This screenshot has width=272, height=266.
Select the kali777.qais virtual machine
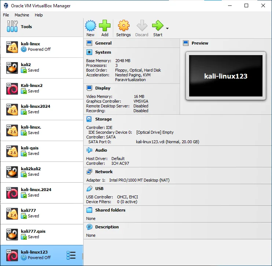coord(42,235)
